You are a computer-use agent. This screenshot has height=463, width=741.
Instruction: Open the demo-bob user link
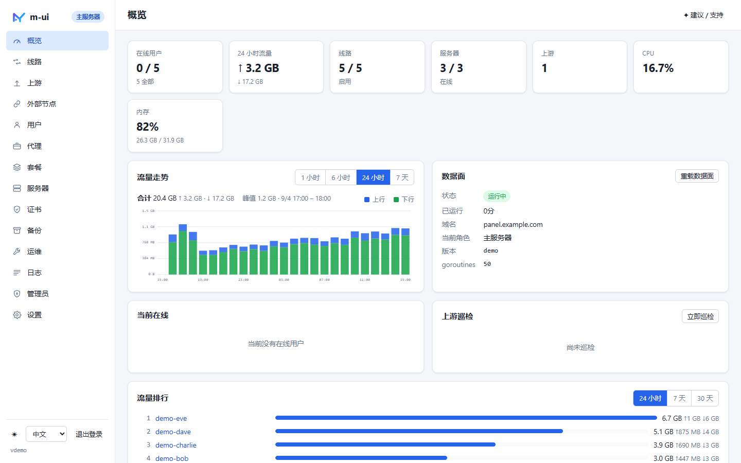[x=172, y=458]
